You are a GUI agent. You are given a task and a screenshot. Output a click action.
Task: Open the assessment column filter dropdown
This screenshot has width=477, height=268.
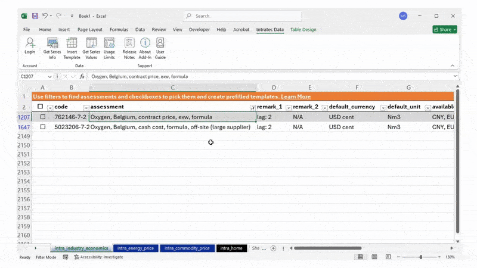point(252,108)
